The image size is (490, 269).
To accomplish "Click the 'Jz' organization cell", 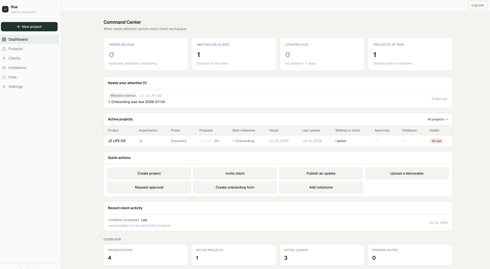I will coord(140,141).
